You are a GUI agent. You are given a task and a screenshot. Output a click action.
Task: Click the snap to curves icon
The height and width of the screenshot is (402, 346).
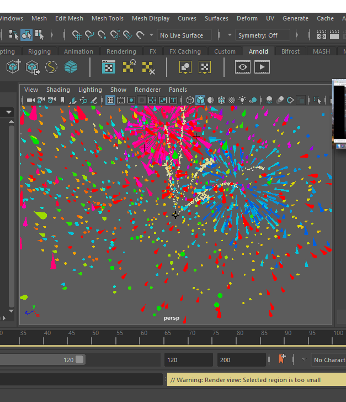[x=90, y=35]
